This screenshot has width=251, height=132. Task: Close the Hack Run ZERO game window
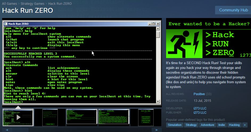click(158, 24)
